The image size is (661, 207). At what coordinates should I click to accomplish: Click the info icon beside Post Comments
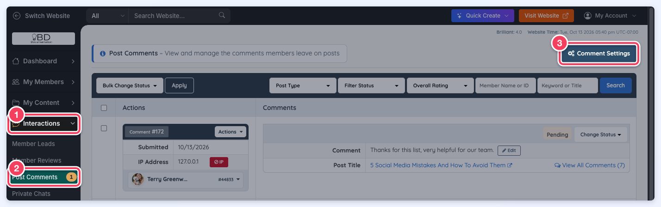pos(103,54)
